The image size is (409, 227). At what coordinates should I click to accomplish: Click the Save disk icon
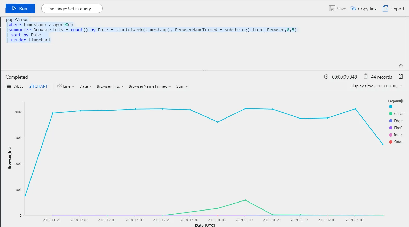tap(332, 9)
